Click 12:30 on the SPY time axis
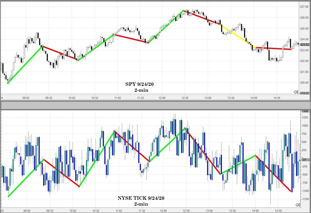The width and height of the screenshot is (311, 213). tap(185, 98)
